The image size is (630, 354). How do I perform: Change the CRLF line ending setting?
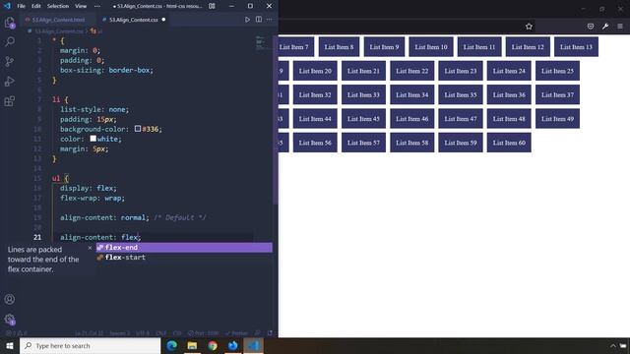tap(160, 333)
